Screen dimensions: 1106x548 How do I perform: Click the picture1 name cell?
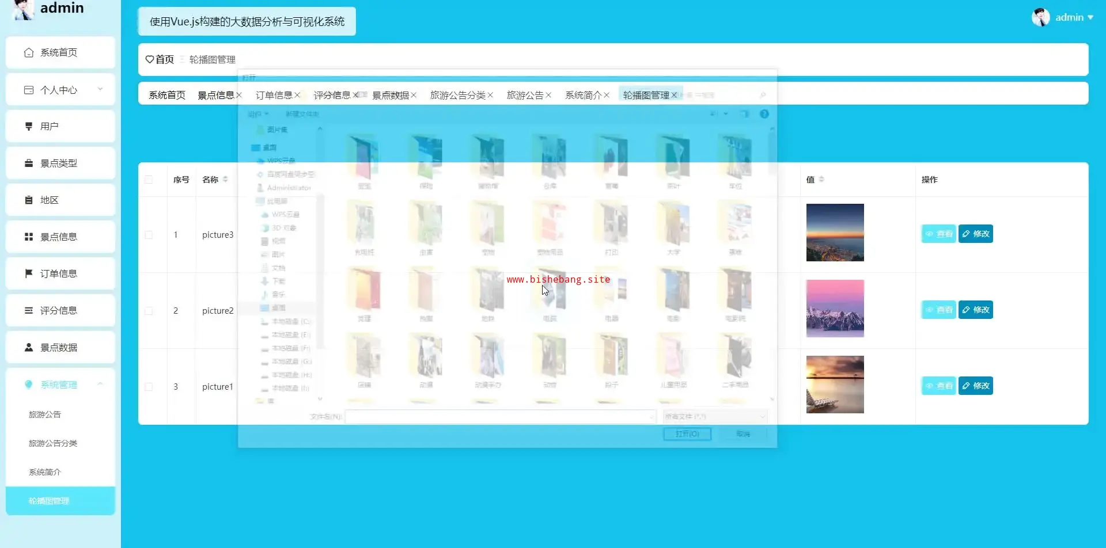coord(218,387)
